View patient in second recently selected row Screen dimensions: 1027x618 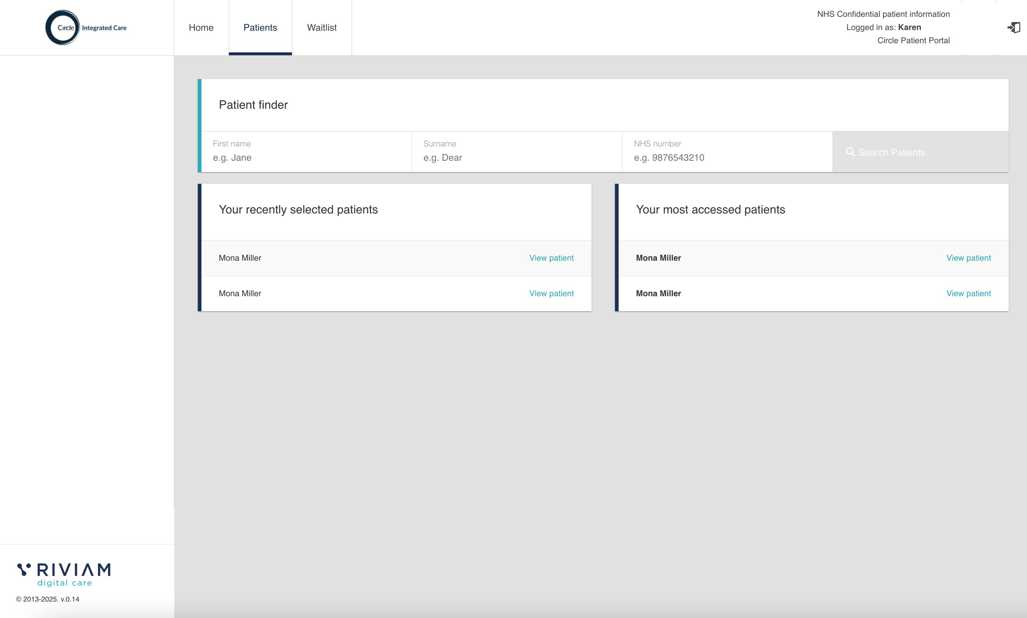pos(551,293)
